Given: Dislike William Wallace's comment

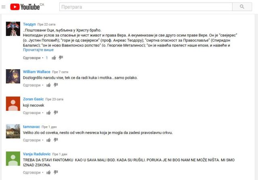Looking at the screenshot, I should click(56, 85).
